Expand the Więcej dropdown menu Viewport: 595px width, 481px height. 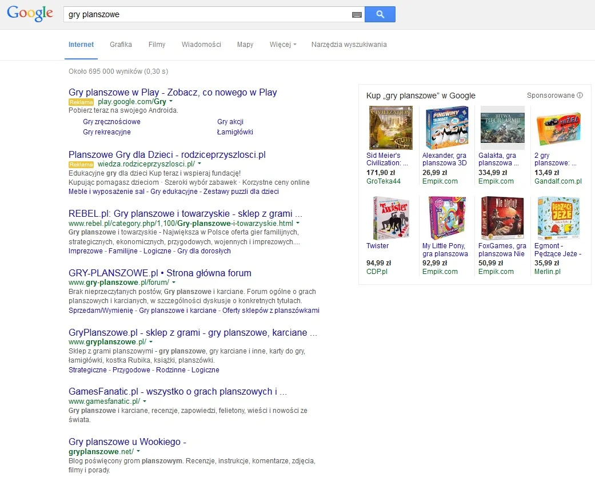[x=283, y=45]
